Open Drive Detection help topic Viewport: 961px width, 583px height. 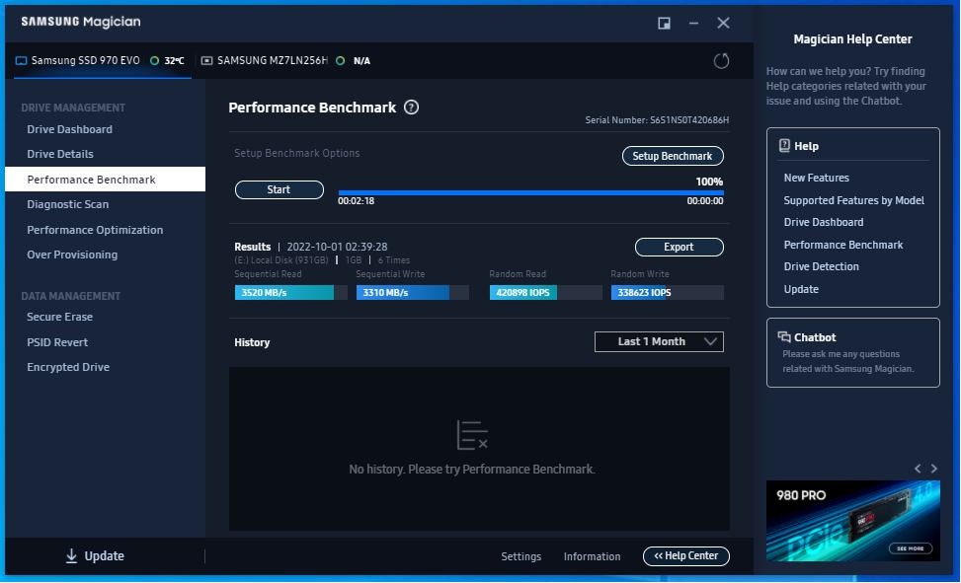[822, 266]
